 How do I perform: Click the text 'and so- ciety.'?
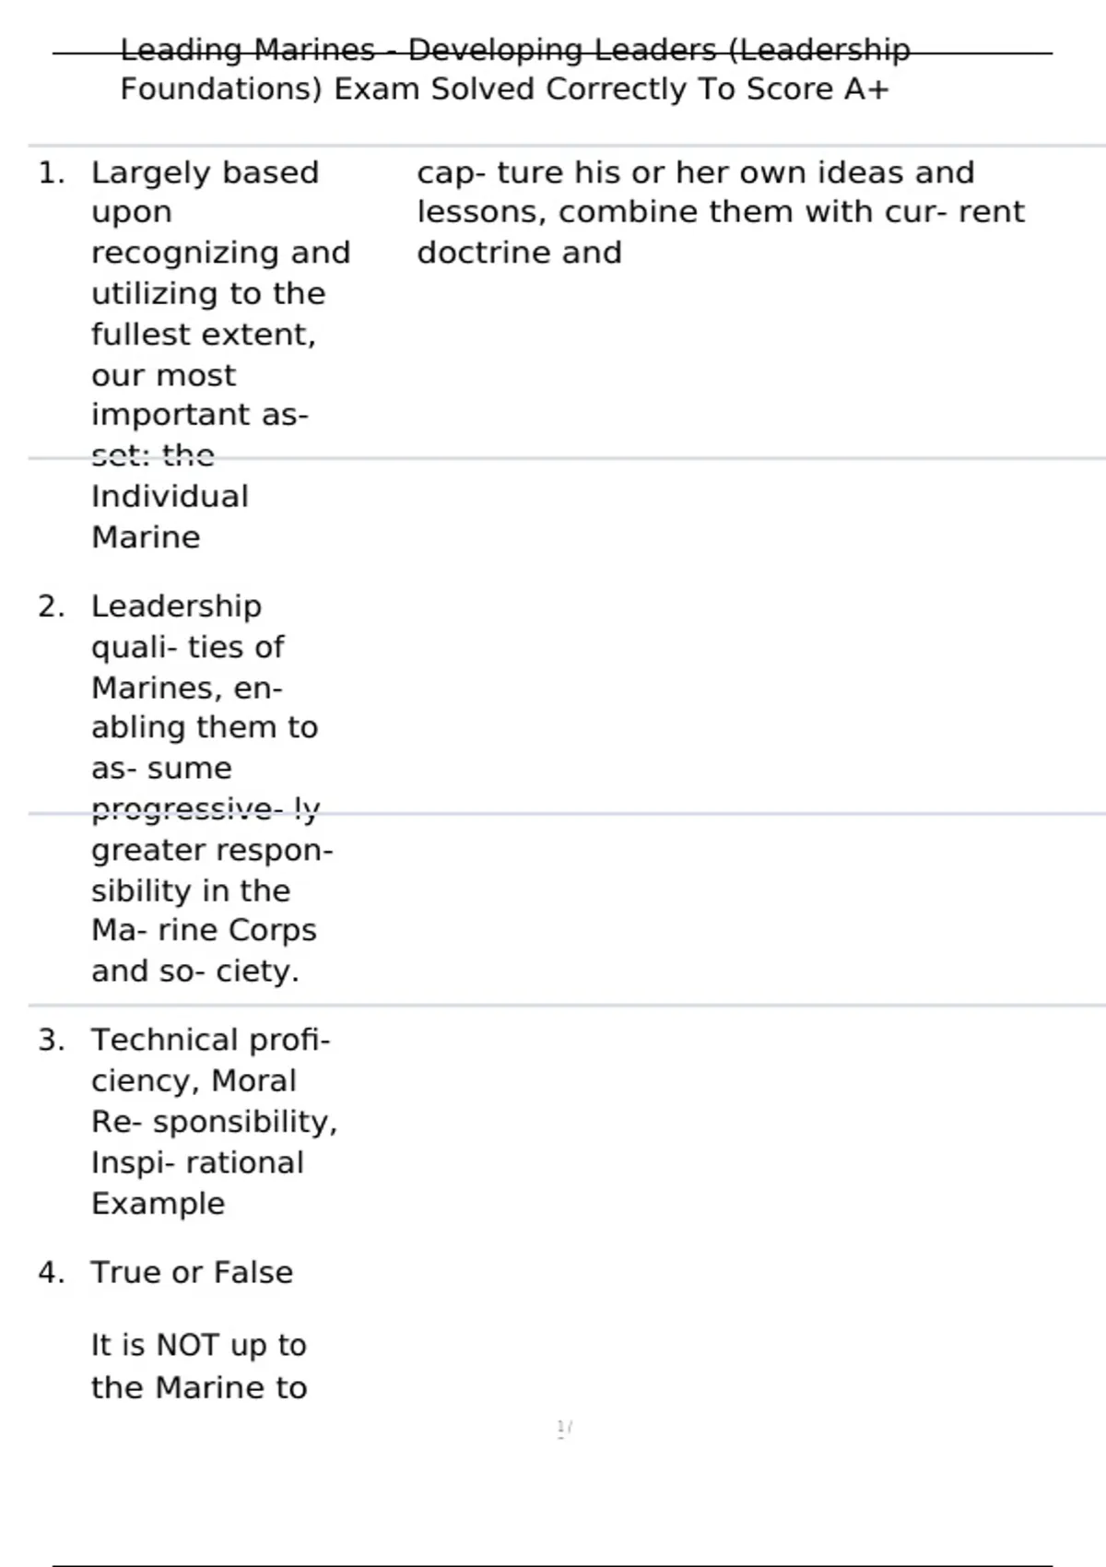(x=195, y=971)
